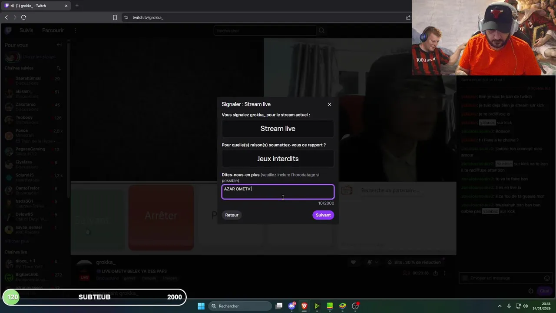Click the purple Chat send button

coord(544,291)
